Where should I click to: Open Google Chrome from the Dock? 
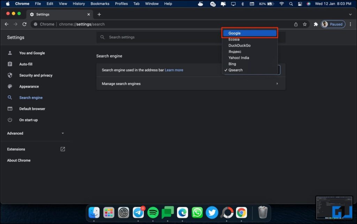(241, 212)
